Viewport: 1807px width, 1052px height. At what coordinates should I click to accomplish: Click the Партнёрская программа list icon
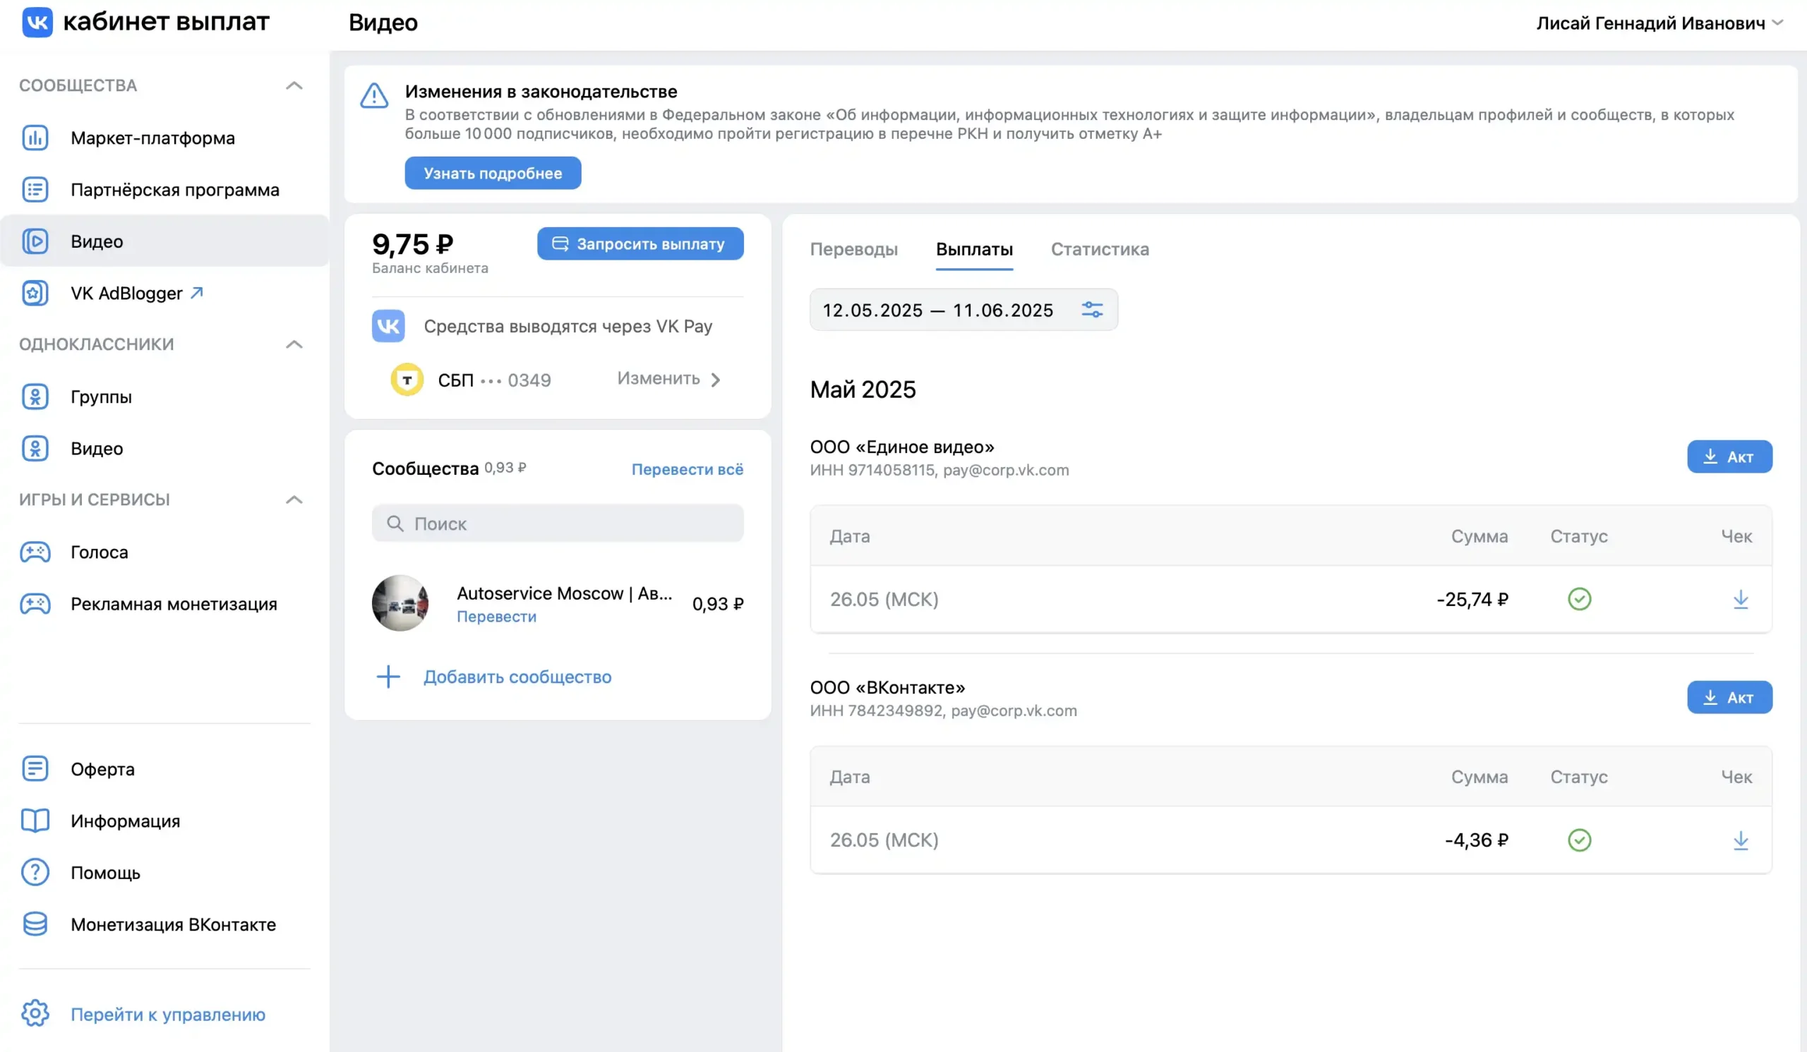point(35,190)
